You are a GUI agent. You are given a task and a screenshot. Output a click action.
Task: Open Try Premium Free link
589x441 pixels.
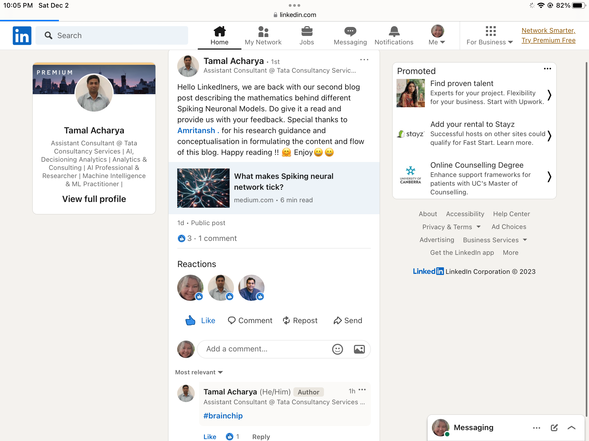pos(548,40)
